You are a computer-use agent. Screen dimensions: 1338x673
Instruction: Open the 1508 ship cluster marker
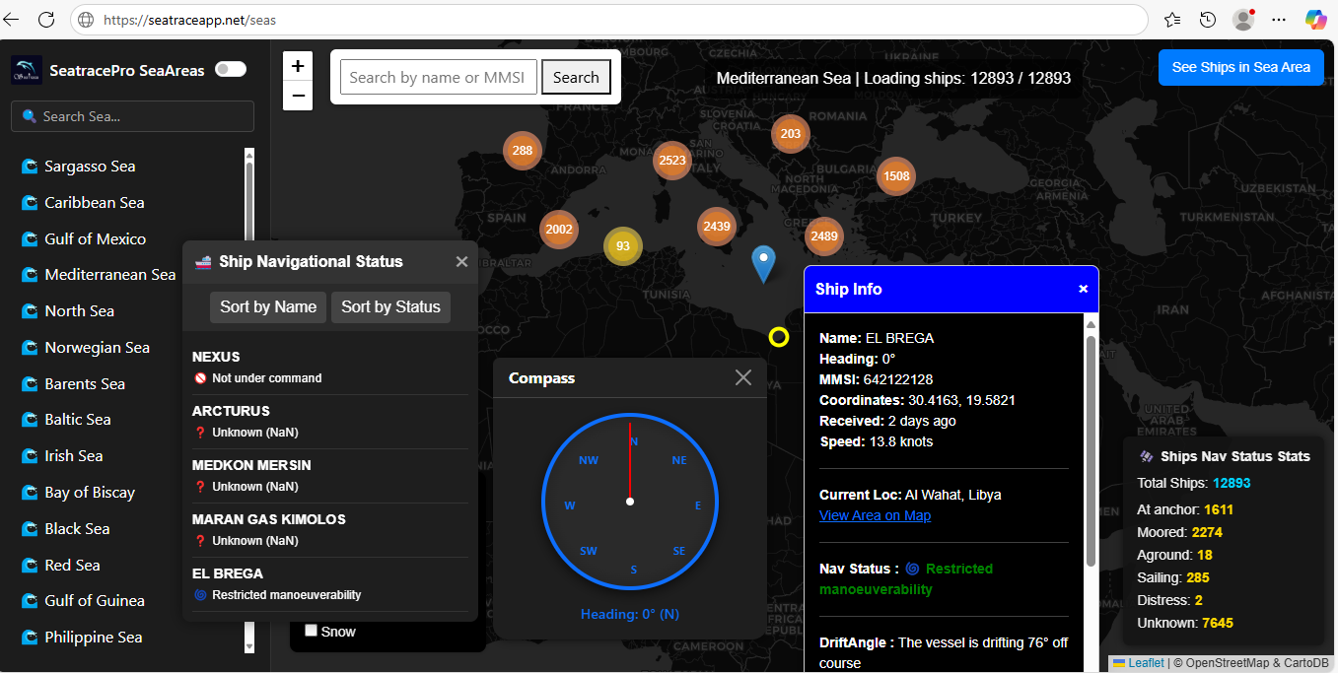(896, 176)
